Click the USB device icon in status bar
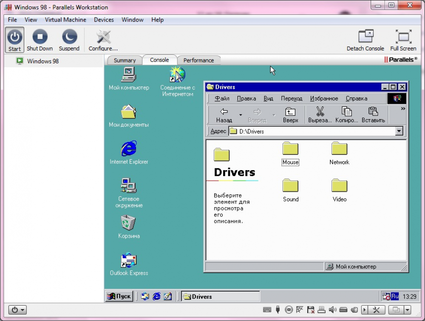This screenshot has height=321, width=425. click(278, 310)
